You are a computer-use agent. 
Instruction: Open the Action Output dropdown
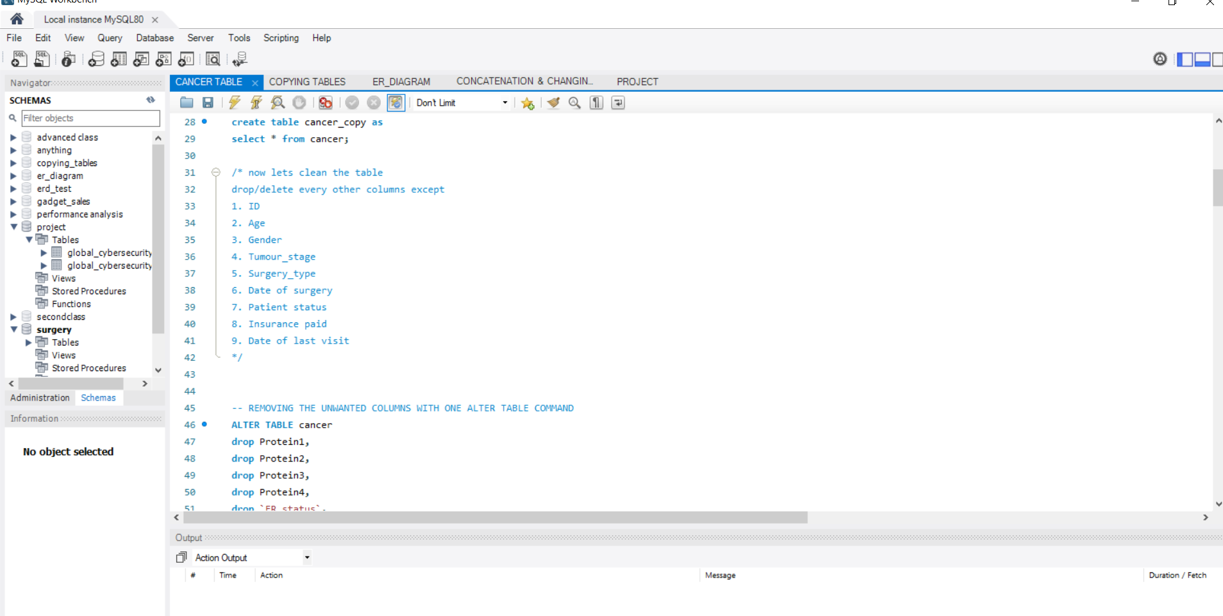coord(307,558)
